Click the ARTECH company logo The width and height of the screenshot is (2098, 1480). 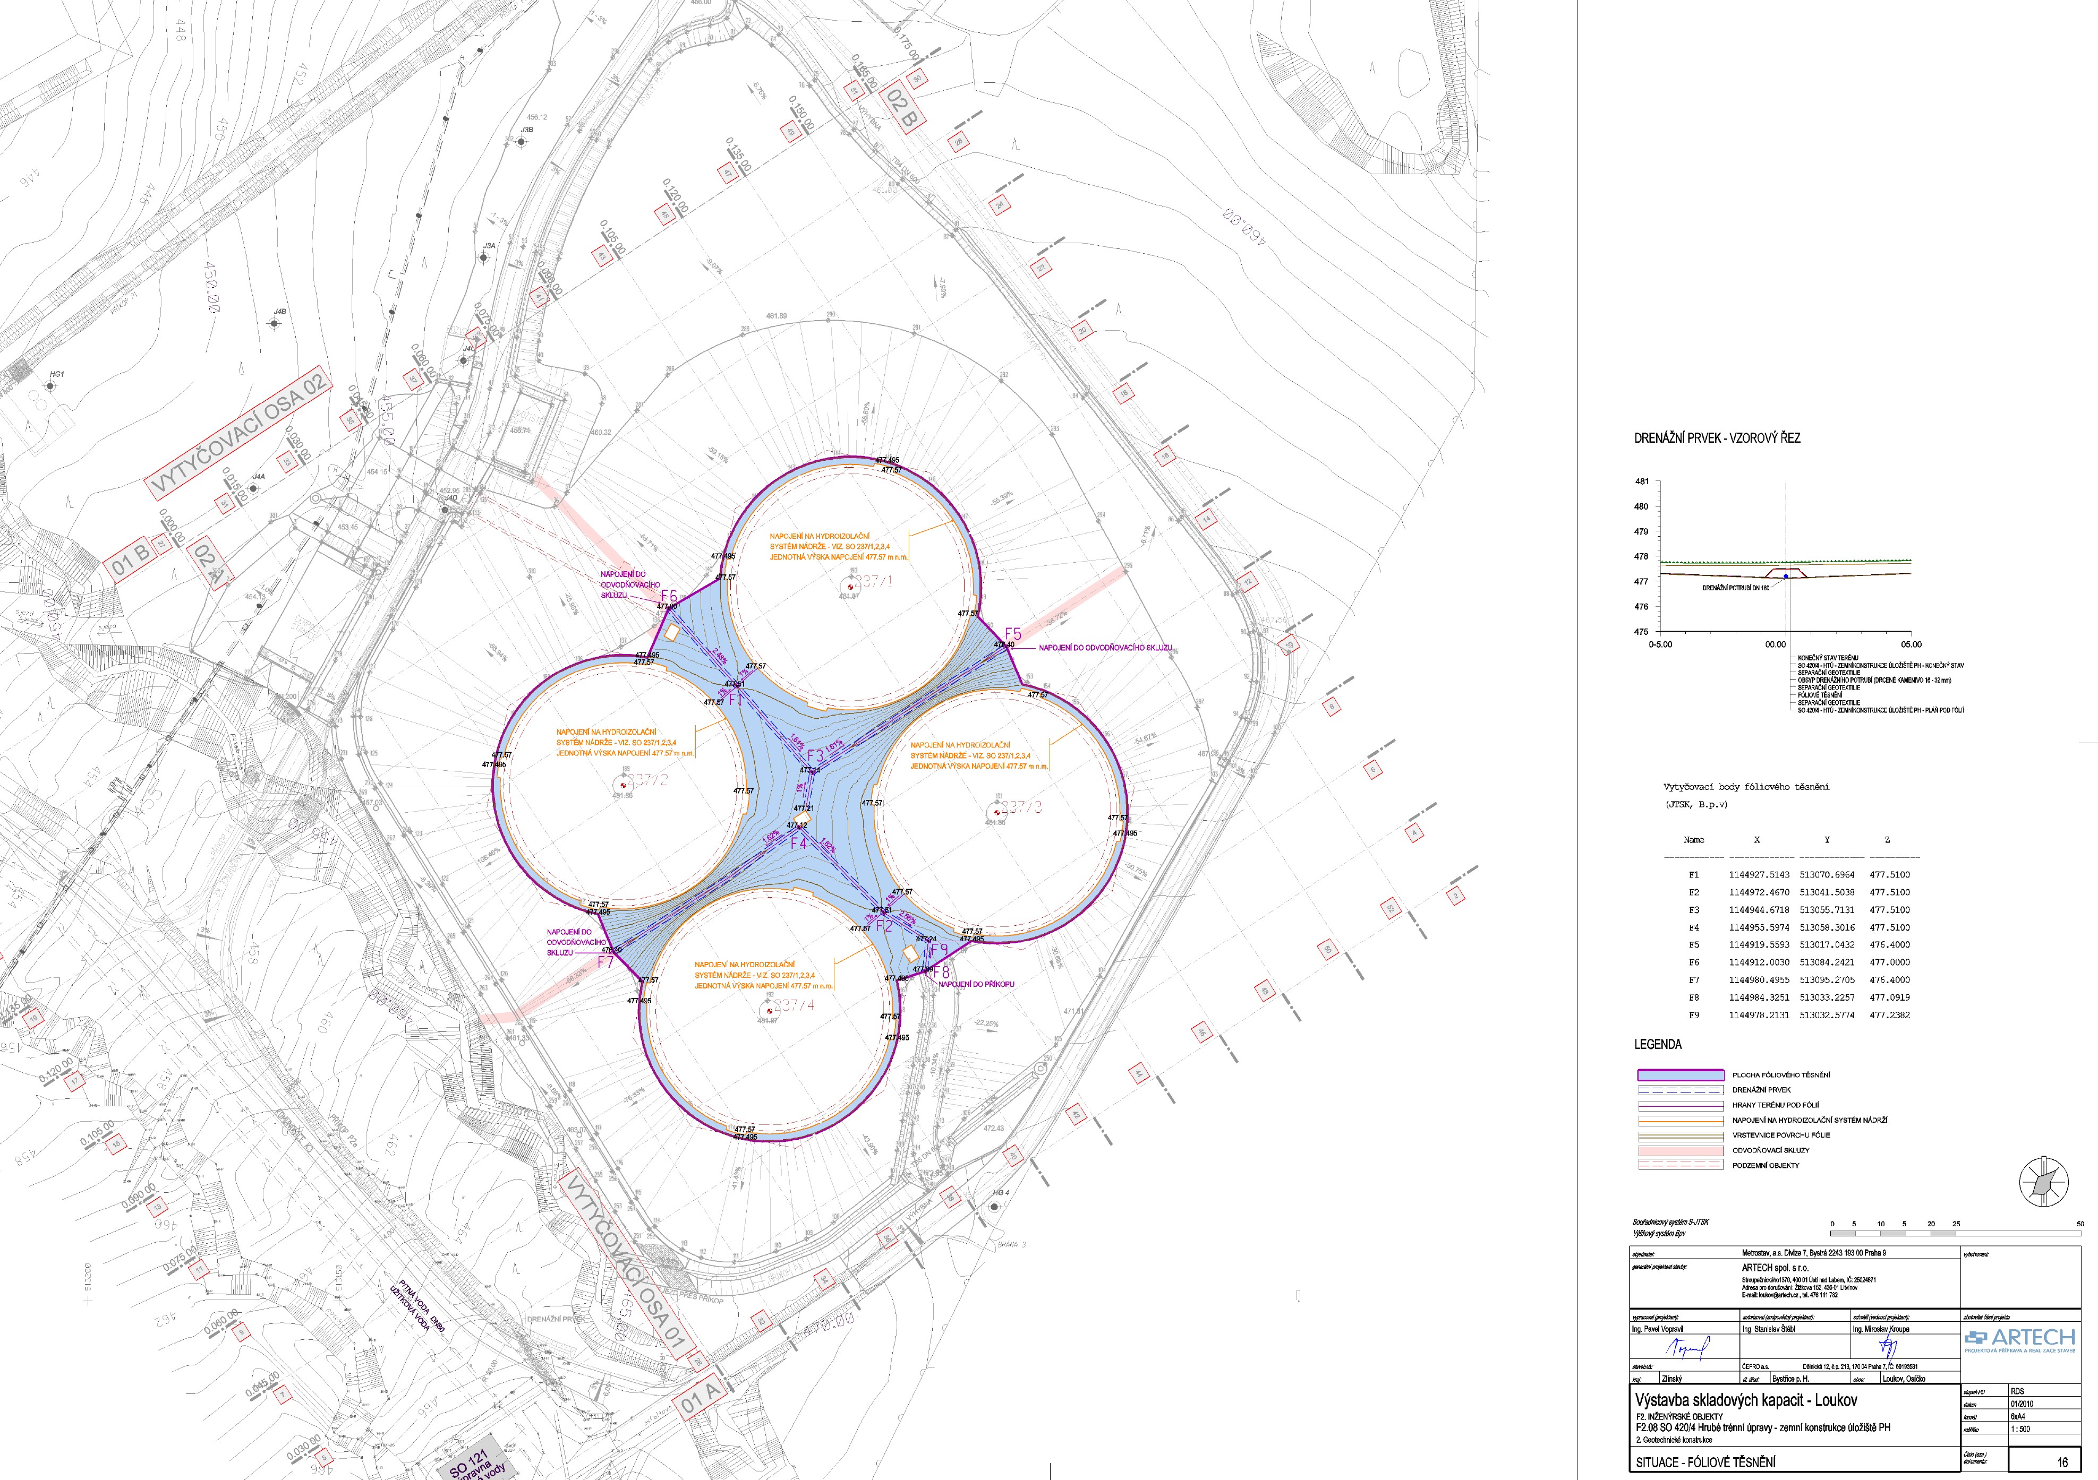pyautogui.click(x=2019, y=1339)
